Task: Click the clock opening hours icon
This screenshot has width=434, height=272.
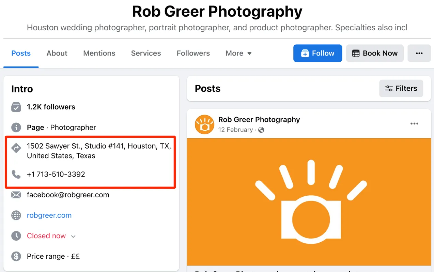Action: pyautogui.click(x=16, y=236)
